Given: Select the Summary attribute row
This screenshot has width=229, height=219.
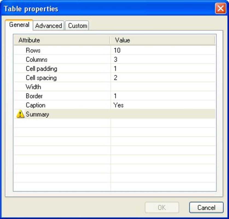Looking at the screenshot, I should coord(115,114).
